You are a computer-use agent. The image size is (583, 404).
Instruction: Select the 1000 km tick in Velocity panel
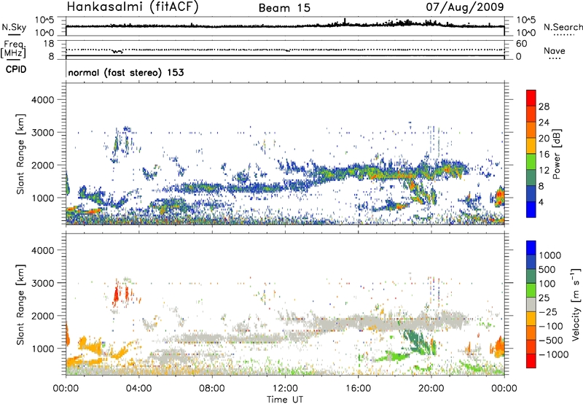[x=43, y=349]
